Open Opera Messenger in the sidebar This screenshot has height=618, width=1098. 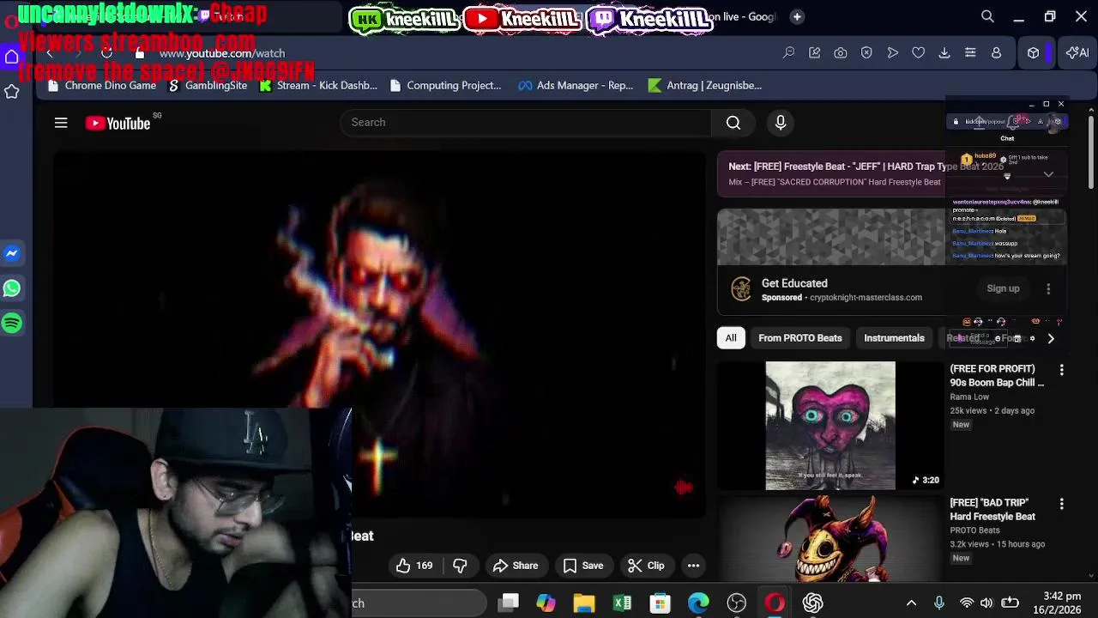(12, 253)
